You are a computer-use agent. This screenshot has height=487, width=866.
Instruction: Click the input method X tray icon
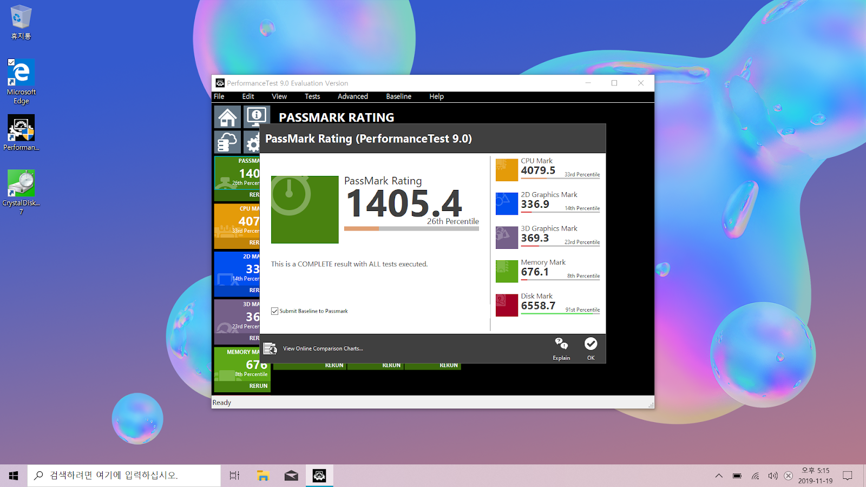[789, 476]
